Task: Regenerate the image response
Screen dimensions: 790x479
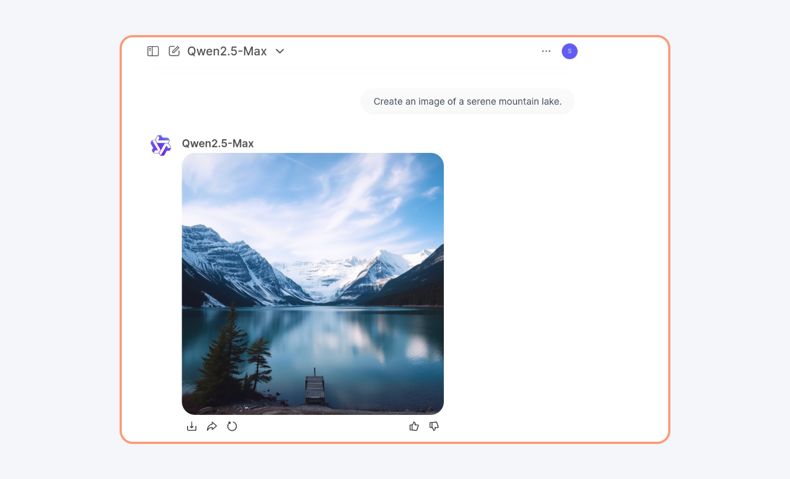Action: point(232,426)
